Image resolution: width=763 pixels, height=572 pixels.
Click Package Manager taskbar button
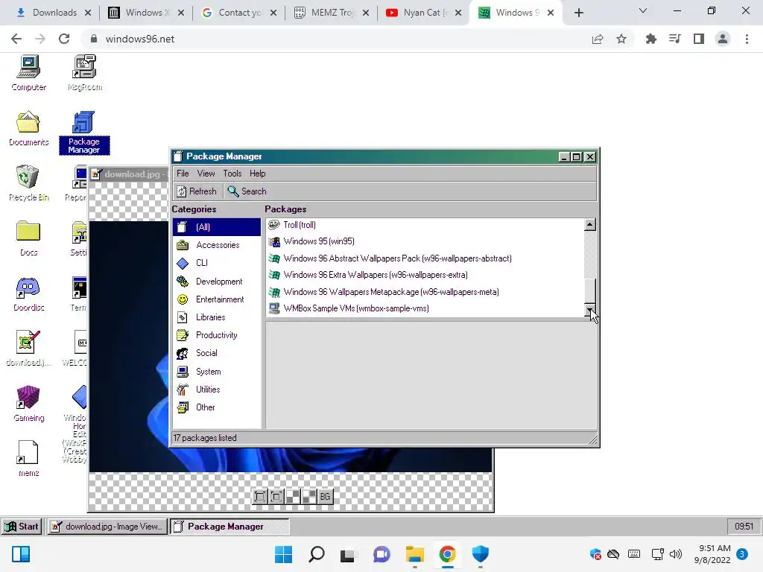pyautogui.click(x=229, y=527)
